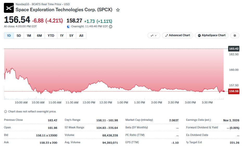The image size is (242, 150).
Task: Switch chart to 1M range
Action: pyautogui.click(x=29, y=36)
